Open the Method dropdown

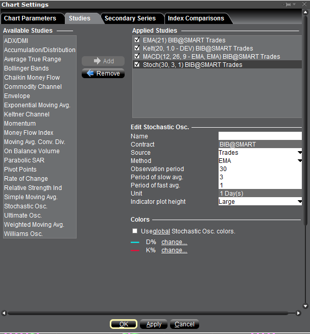point(300,160)
